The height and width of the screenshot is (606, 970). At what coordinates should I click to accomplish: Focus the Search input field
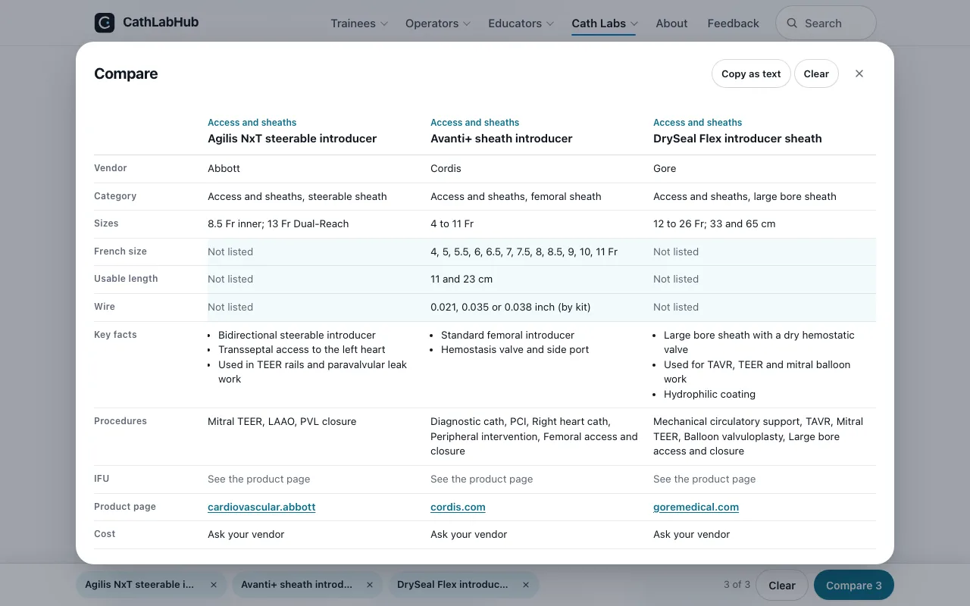pos(826,23)
